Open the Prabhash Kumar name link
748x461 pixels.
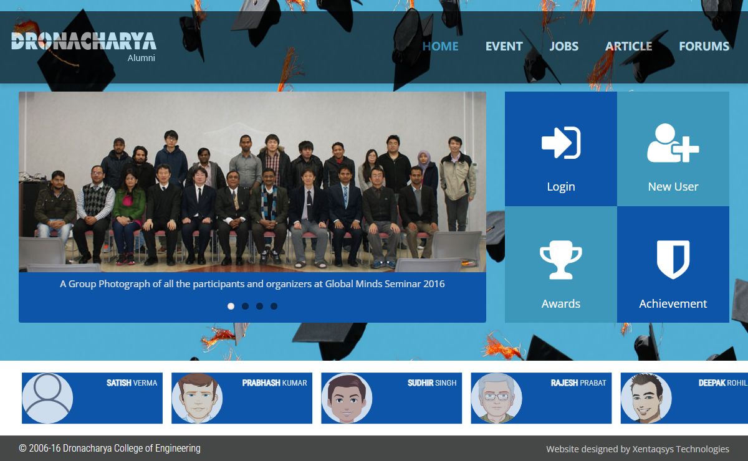coord(274,383)
